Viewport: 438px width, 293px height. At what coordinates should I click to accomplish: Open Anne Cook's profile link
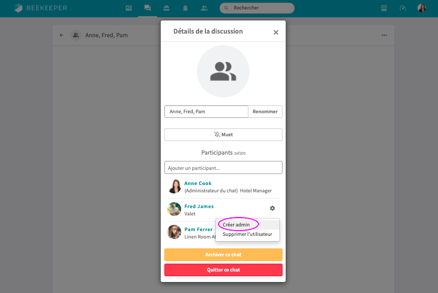pyautogui.click(x=198, y=183)
